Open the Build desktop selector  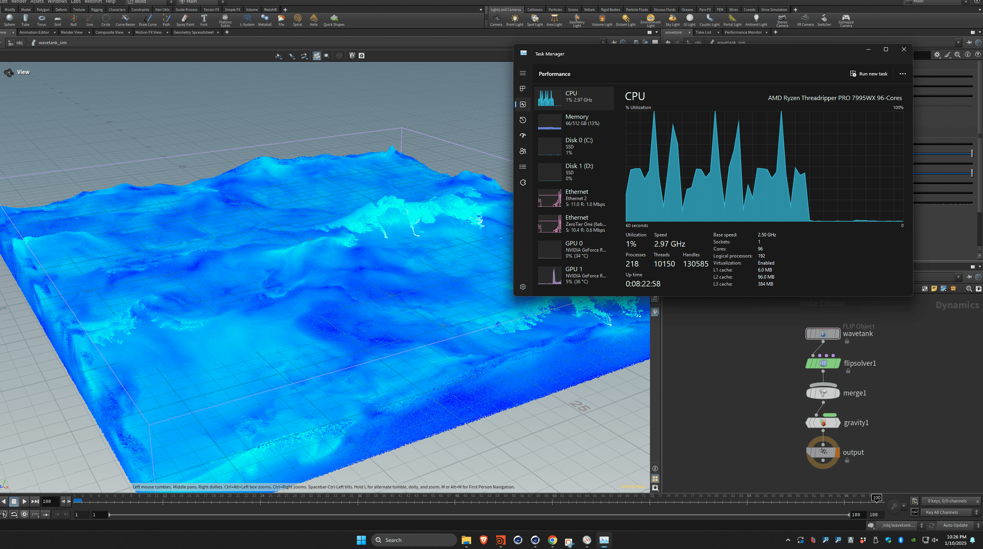tap(149, 2)
